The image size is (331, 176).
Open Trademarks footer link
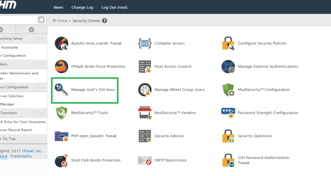[x=21, y=156]
